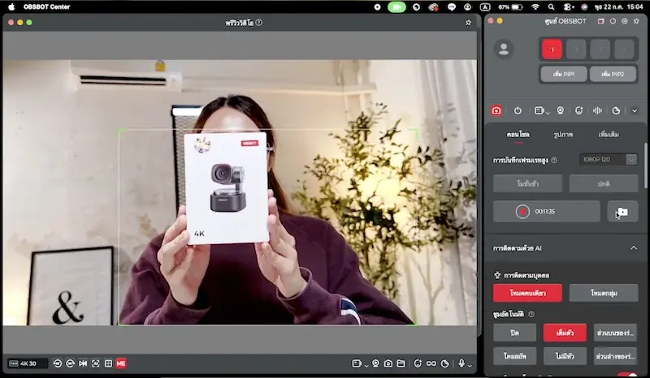
Task: Click the rotate left icon in preview toolbar
Action: coord(58,363)
